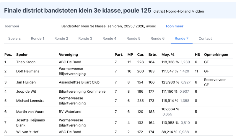
Task: Switch to the Ronde 1 tab
Action: (38, 39)
